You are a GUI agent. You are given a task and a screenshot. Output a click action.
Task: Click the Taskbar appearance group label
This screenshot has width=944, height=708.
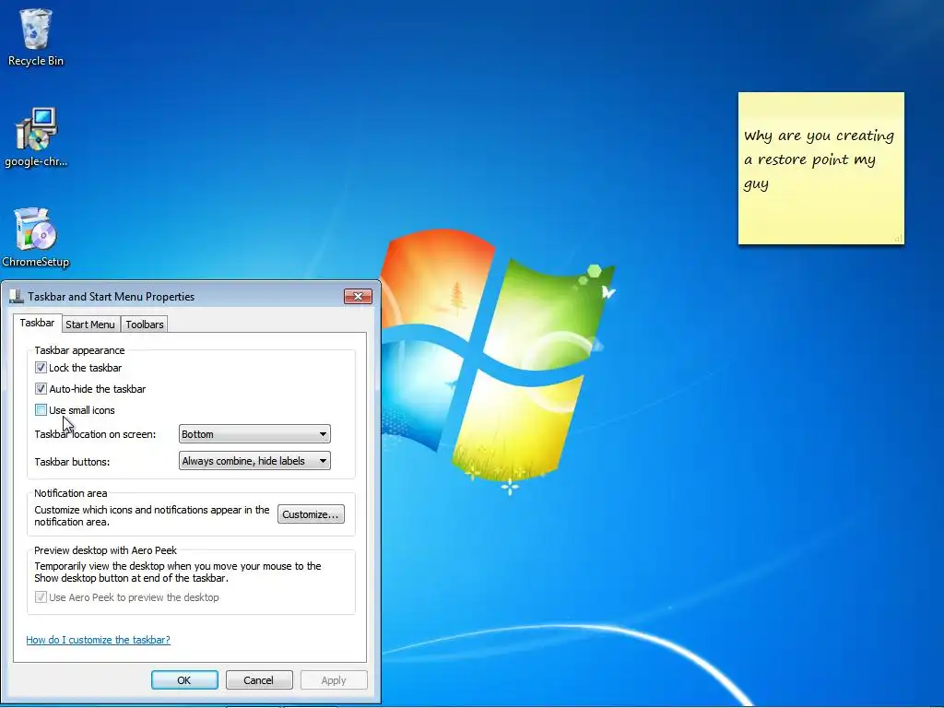(x=79, y=350)
